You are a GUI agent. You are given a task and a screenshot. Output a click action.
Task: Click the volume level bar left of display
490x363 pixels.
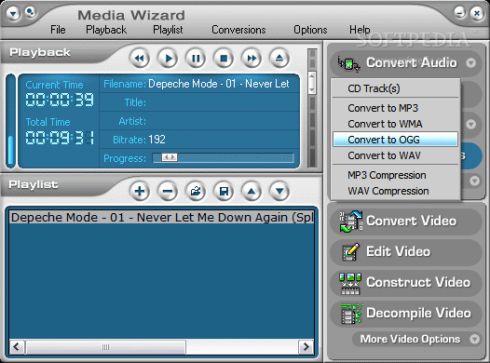tap(11, 121)
